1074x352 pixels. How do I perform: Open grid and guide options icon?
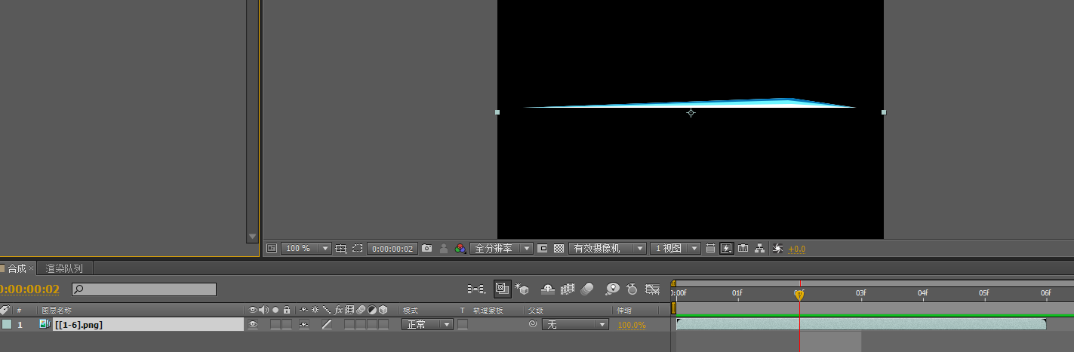click(x=341, y=248)
